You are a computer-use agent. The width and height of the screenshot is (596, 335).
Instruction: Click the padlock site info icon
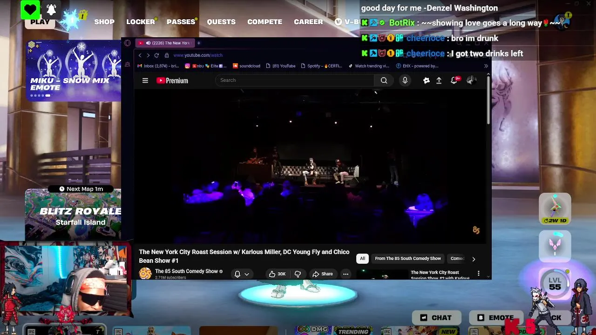coord(167,55)
